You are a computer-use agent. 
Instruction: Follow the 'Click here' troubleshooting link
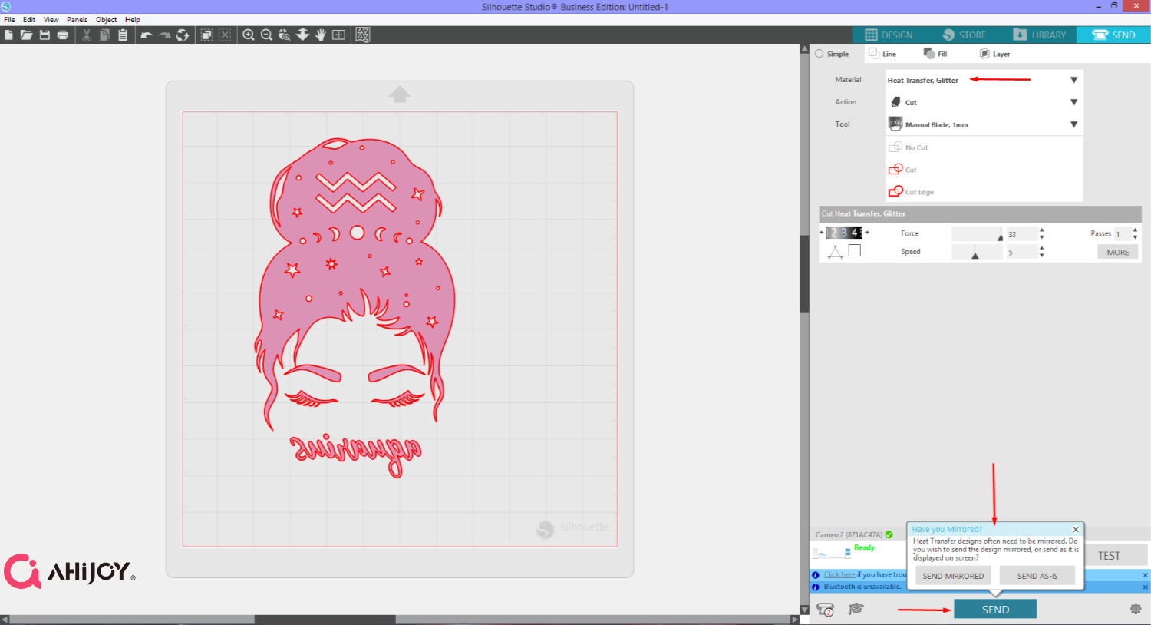839,574
